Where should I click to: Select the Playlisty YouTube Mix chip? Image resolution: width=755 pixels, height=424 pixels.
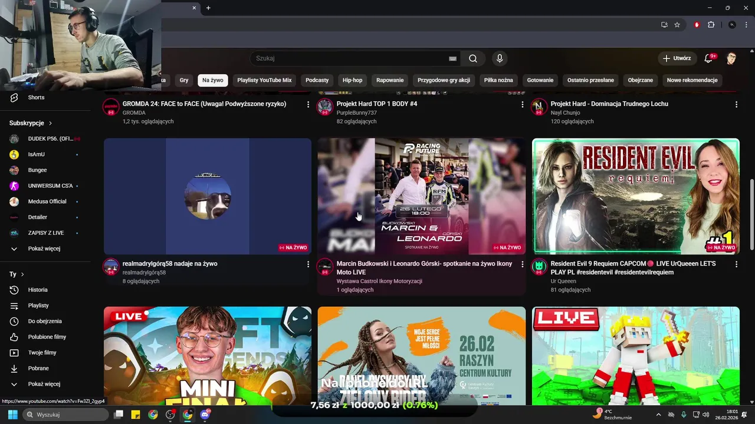click(x=264, y=80)
